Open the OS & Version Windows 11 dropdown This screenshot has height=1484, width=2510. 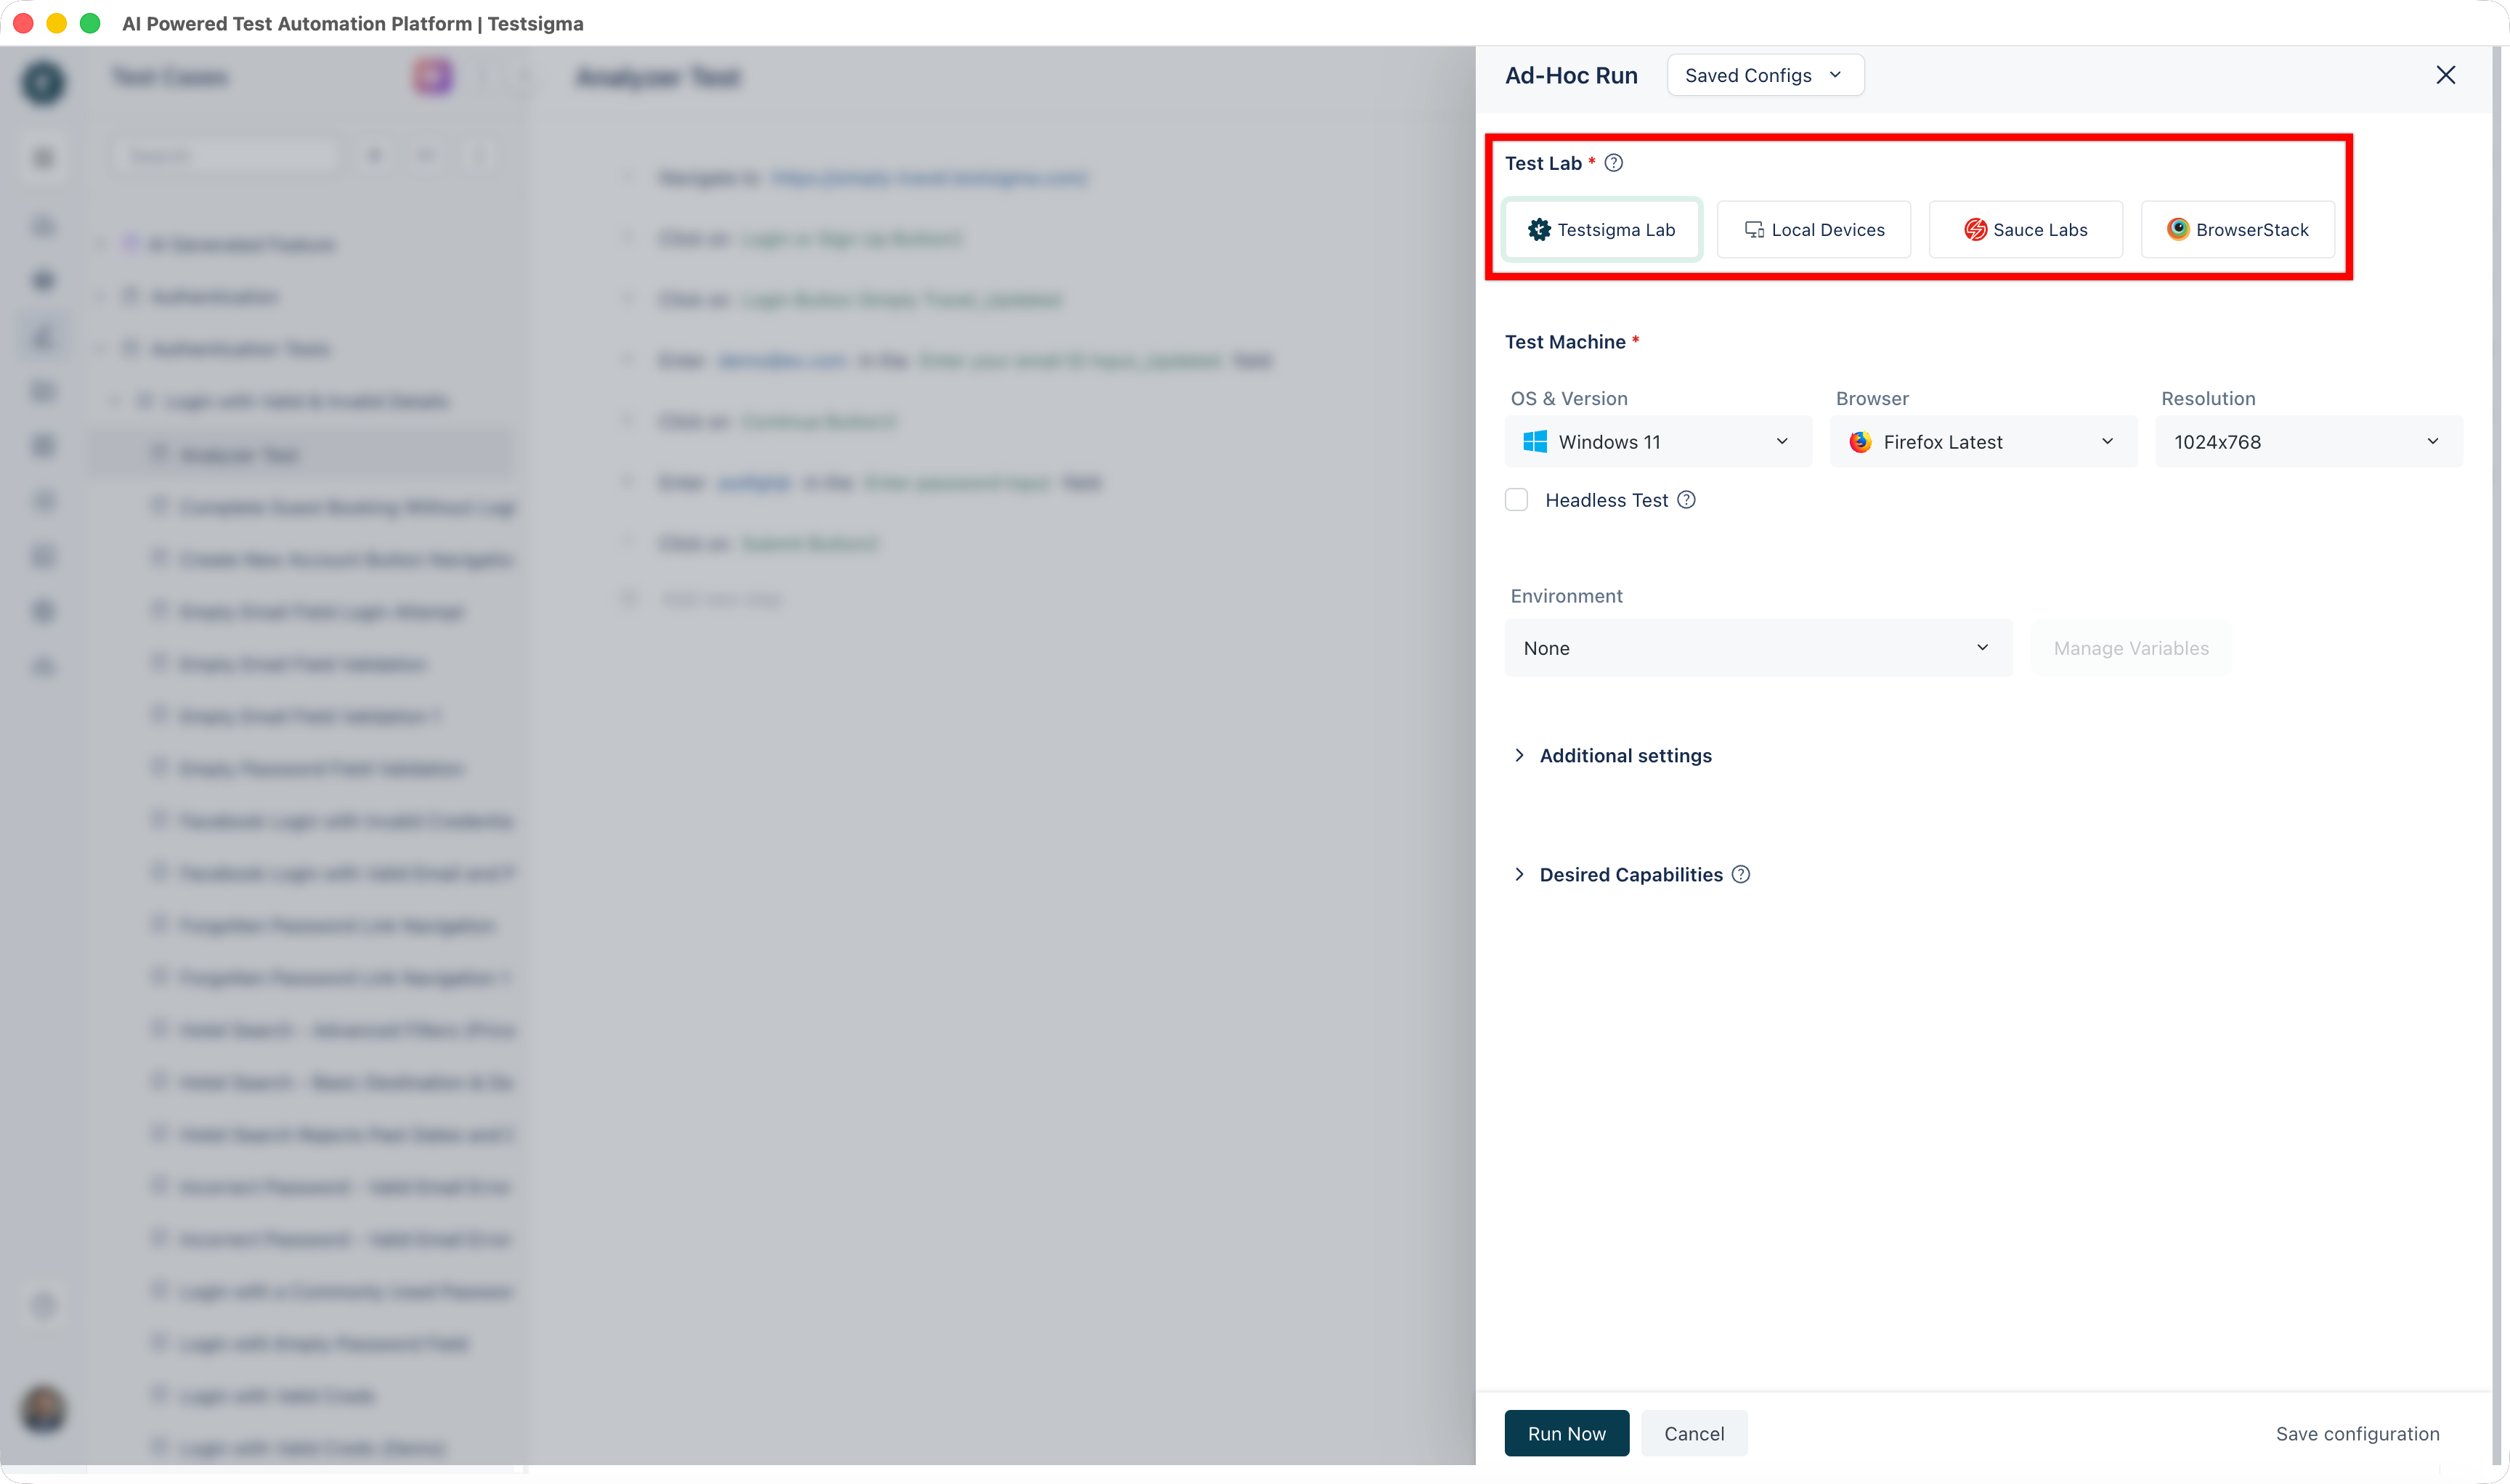tap(1657, 442)
